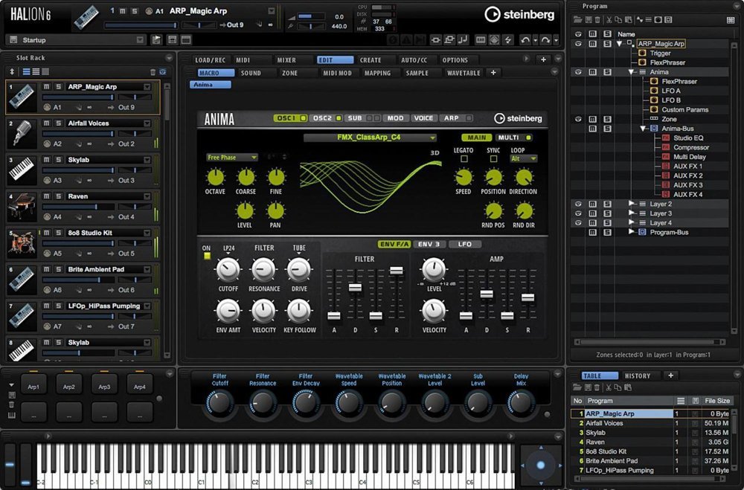Image resolution: width=744 pixels, height=490 pixels.
Task: Click the Raven piano instrument icon
Action: coord(22,207)
